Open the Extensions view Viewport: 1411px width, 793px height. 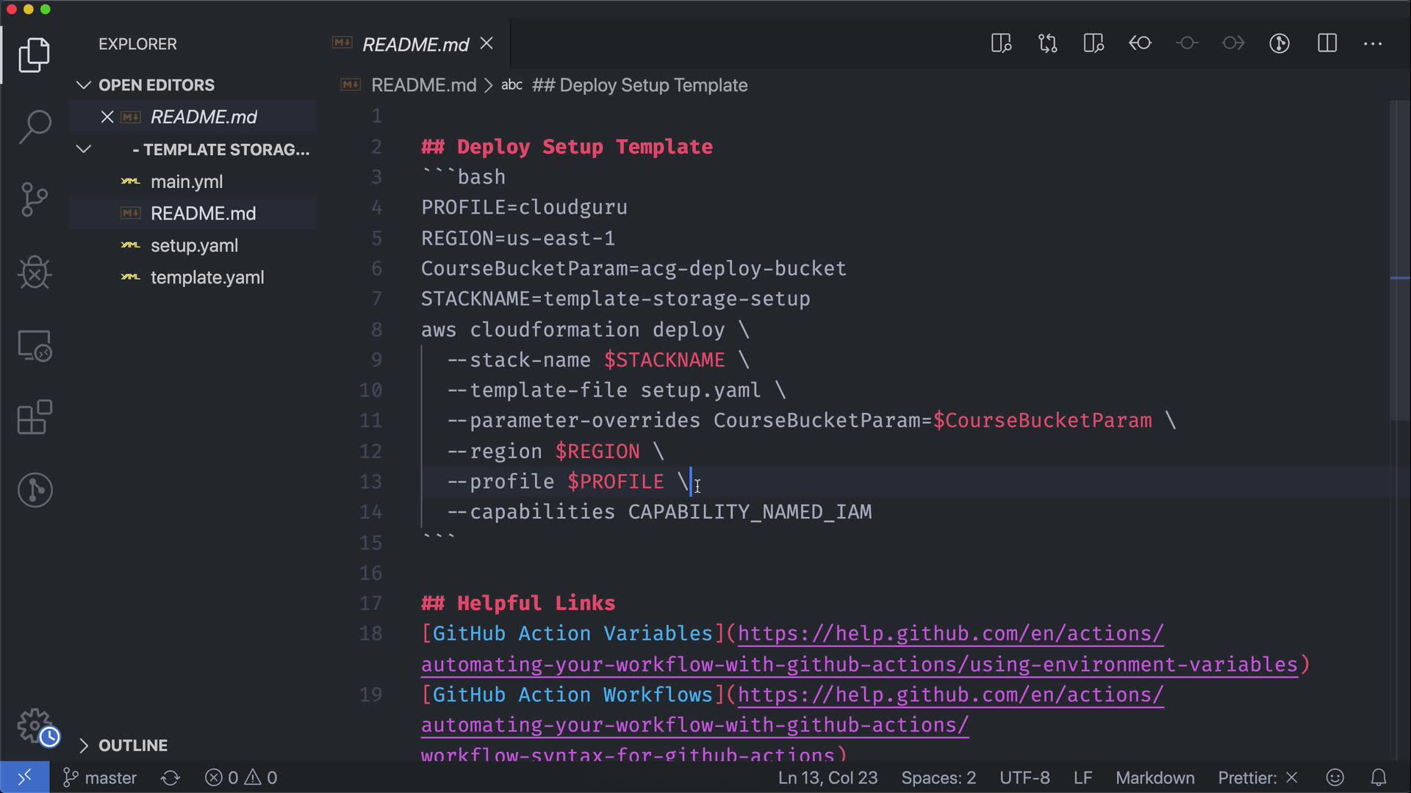pyautogui.click(x=35, y=418)
